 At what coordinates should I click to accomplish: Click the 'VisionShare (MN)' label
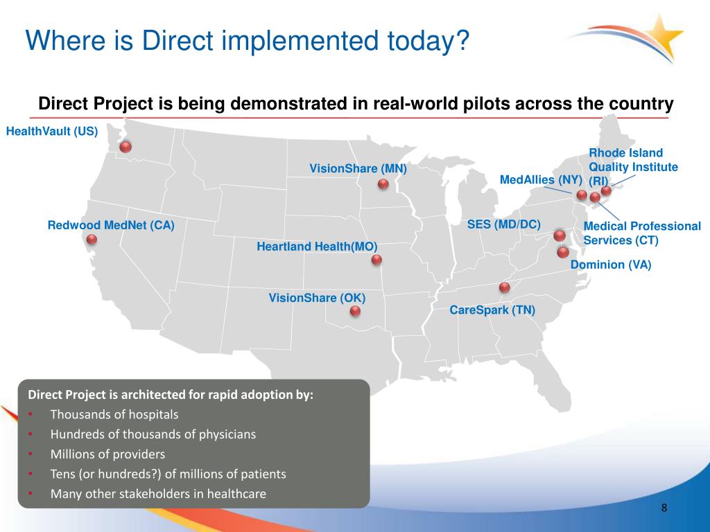click(358, 169)
